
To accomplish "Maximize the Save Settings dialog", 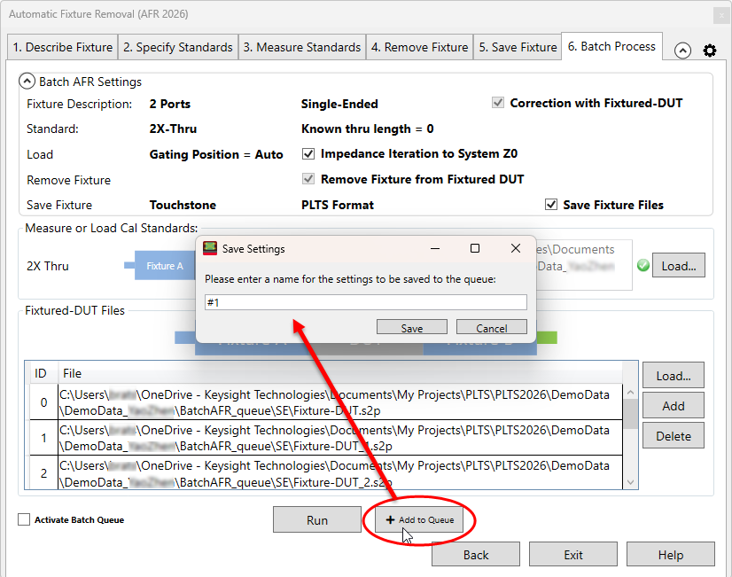I will (x=474, y=249).
